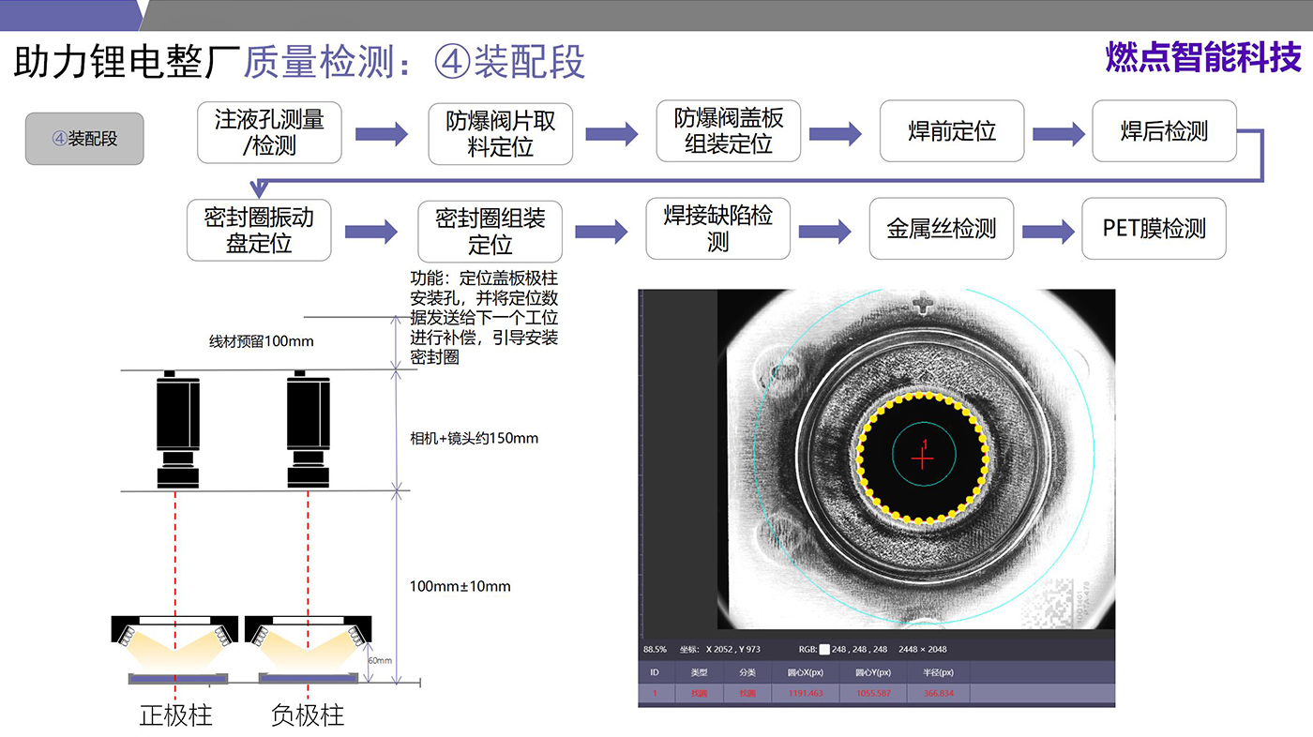The height and width of the screenshot is (737, 1313).
Task: Select result row with ID 1
Action: tap(876, 694)
